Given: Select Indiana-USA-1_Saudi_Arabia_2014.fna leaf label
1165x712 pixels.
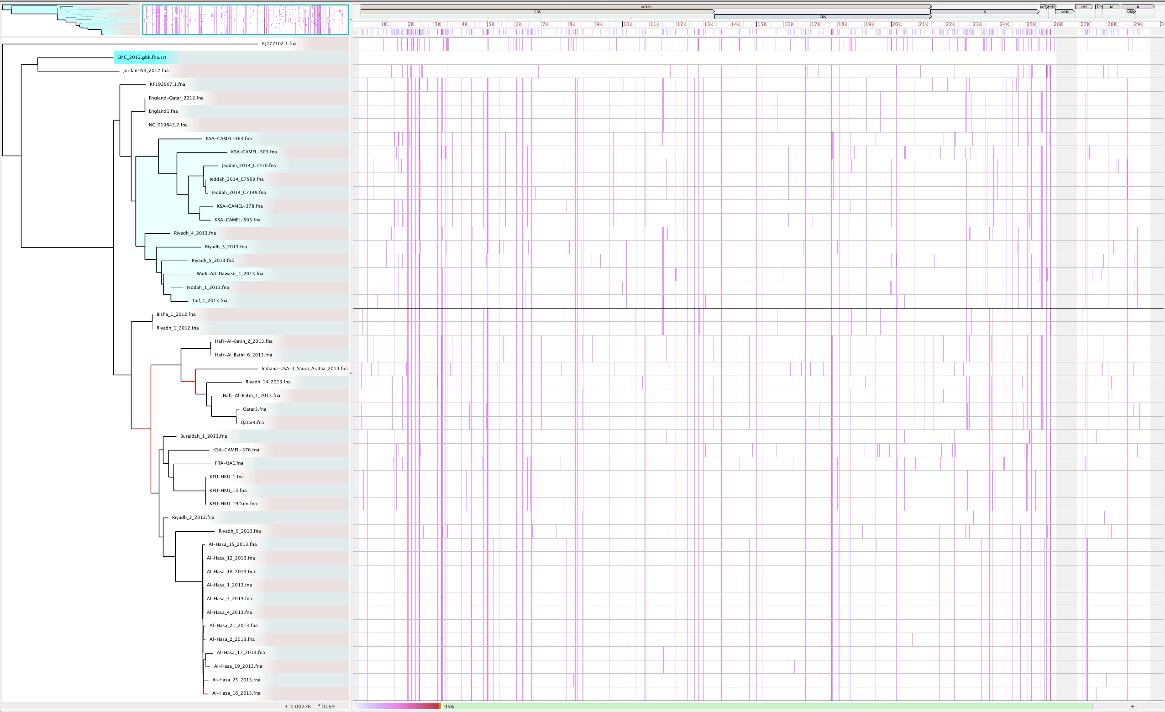Looking at the screenshot, I should [304, 368].
